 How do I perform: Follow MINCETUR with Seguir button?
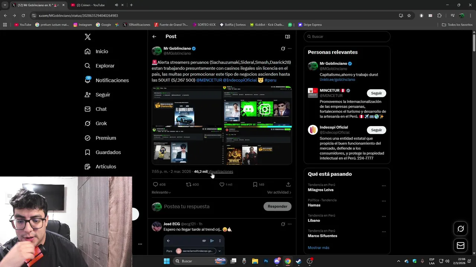[376, 93]
